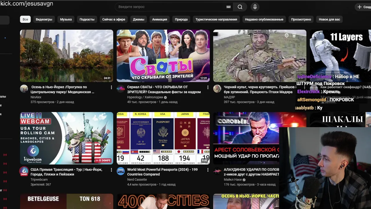Image resolution: width=371 pixels, height=209 pixels.
Task: Select the Новое для вас filter chip
Action: 329,19
